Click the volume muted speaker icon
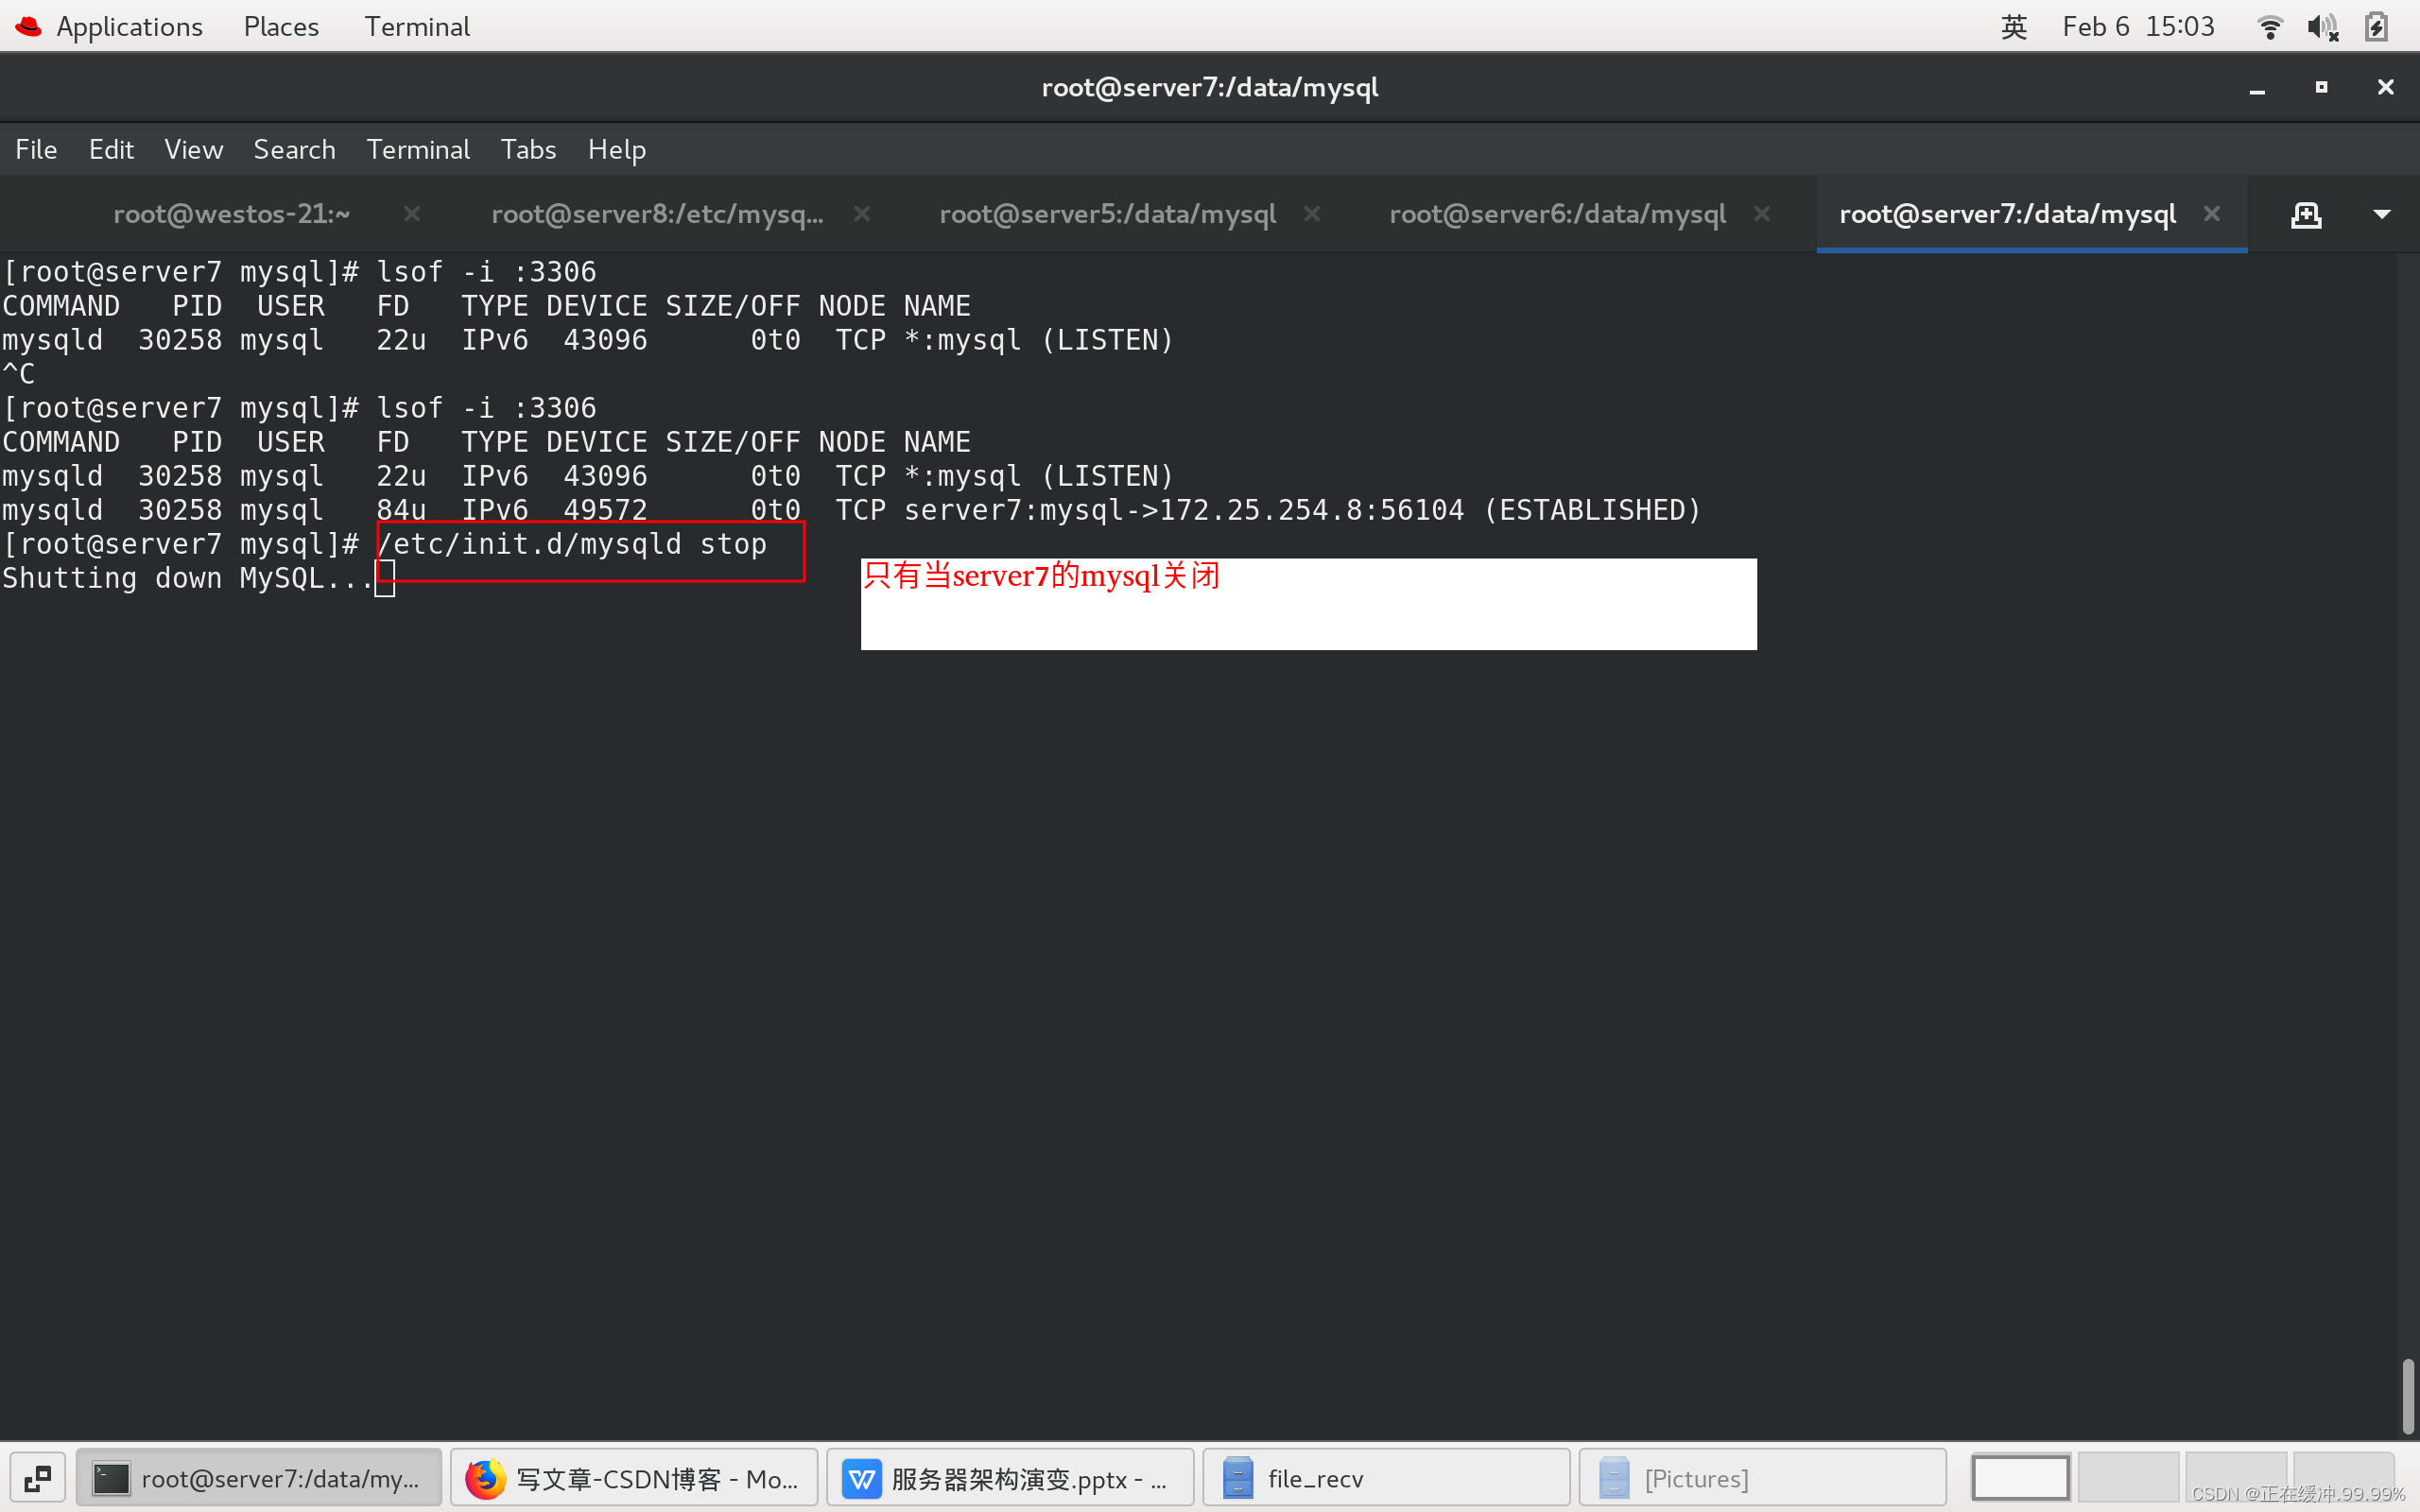 [x=2322, y=27]
